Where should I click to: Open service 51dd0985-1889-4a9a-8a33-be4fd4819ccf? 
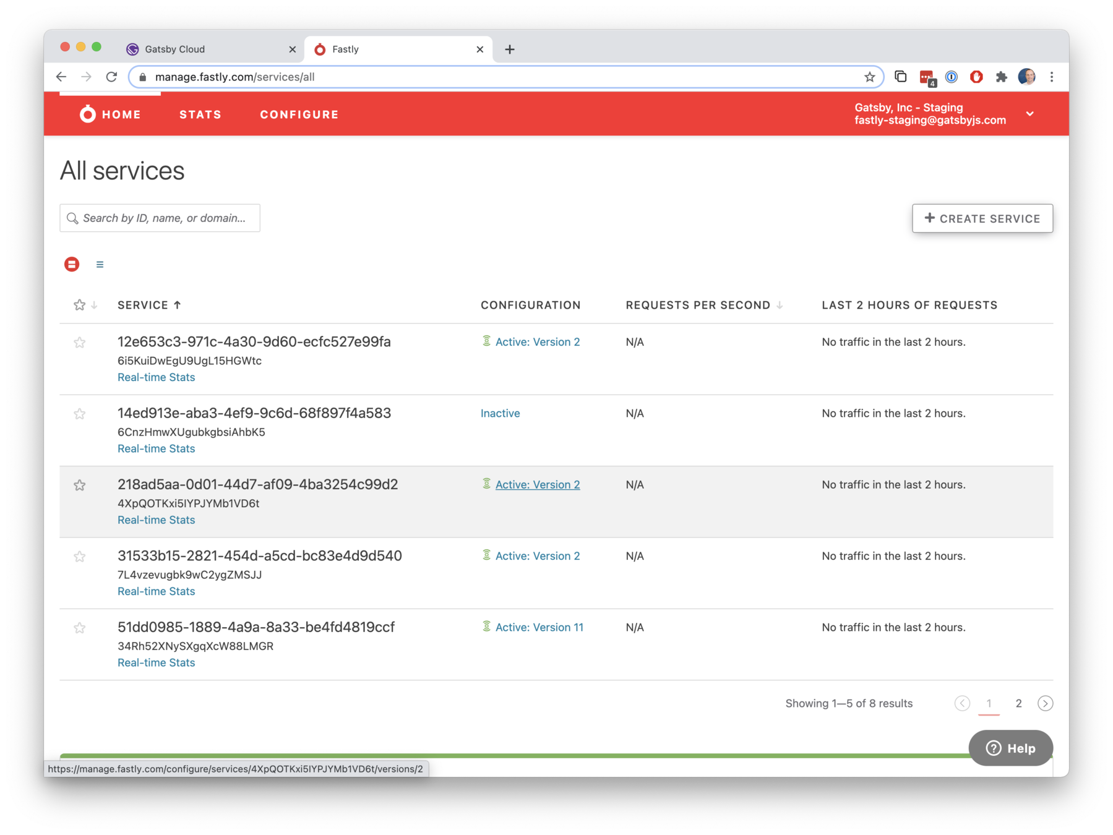click(256, 627)
